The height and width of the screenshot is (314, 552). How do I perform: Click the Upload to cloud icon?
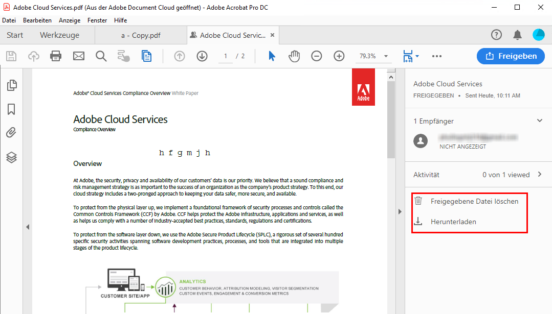(34, 56)
